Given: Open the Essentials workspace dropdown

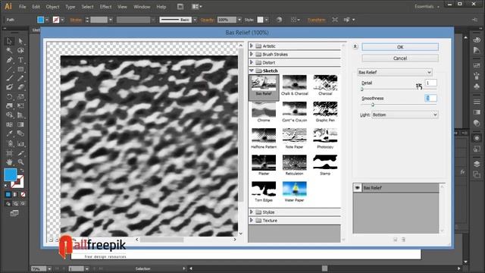Looking at the screenshot, I should (x=427, y=7).
